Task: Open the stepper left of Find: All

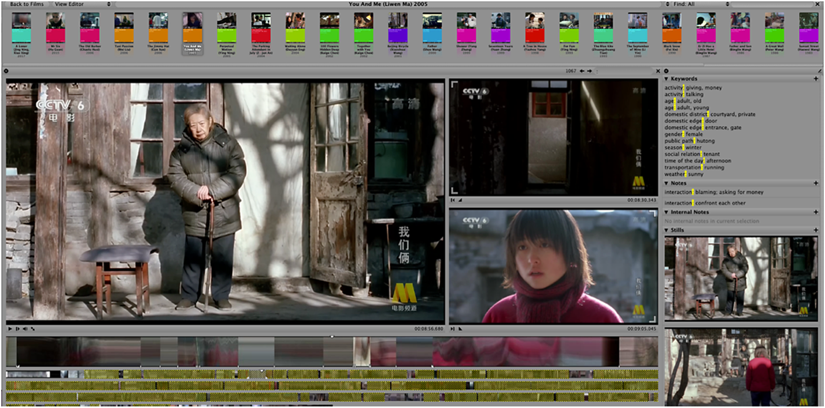Action: click(x=666, y=4)
